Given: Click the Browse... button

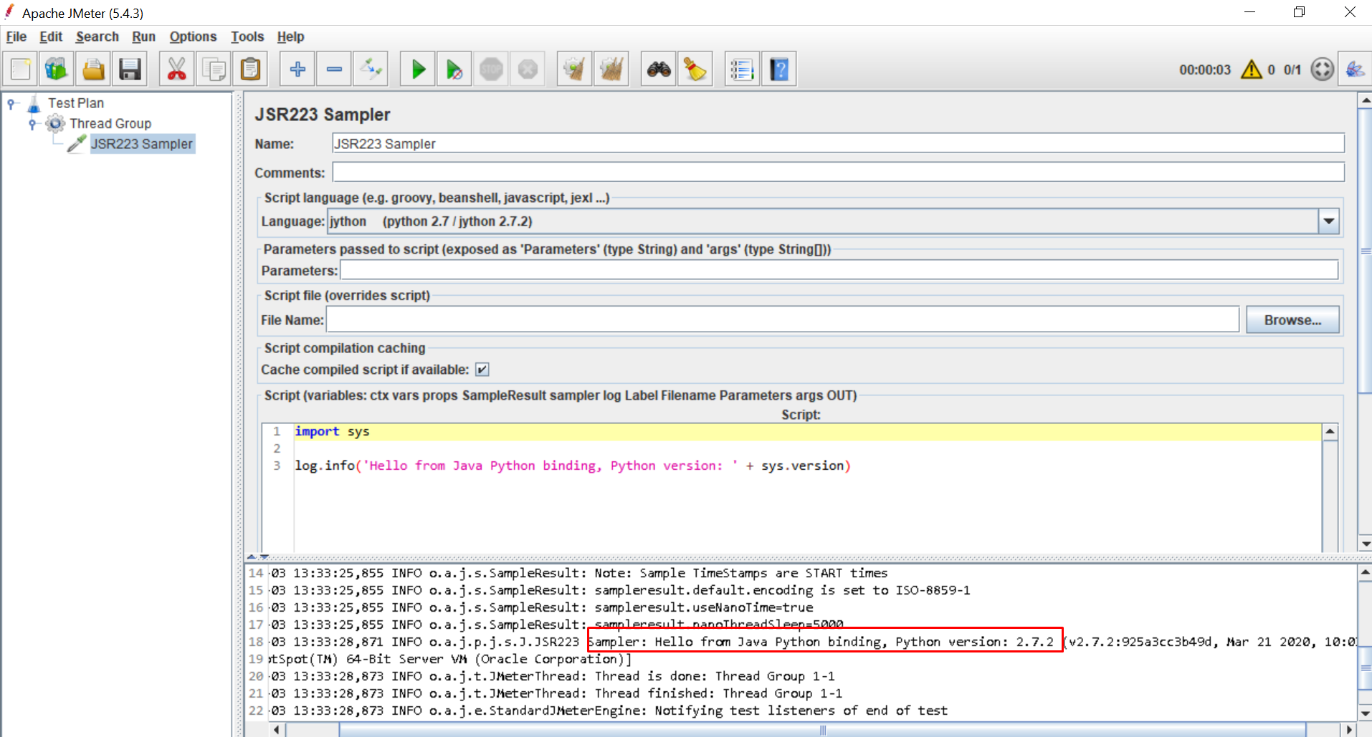Looking at the screenshot, I should [x=1292, y=320].
